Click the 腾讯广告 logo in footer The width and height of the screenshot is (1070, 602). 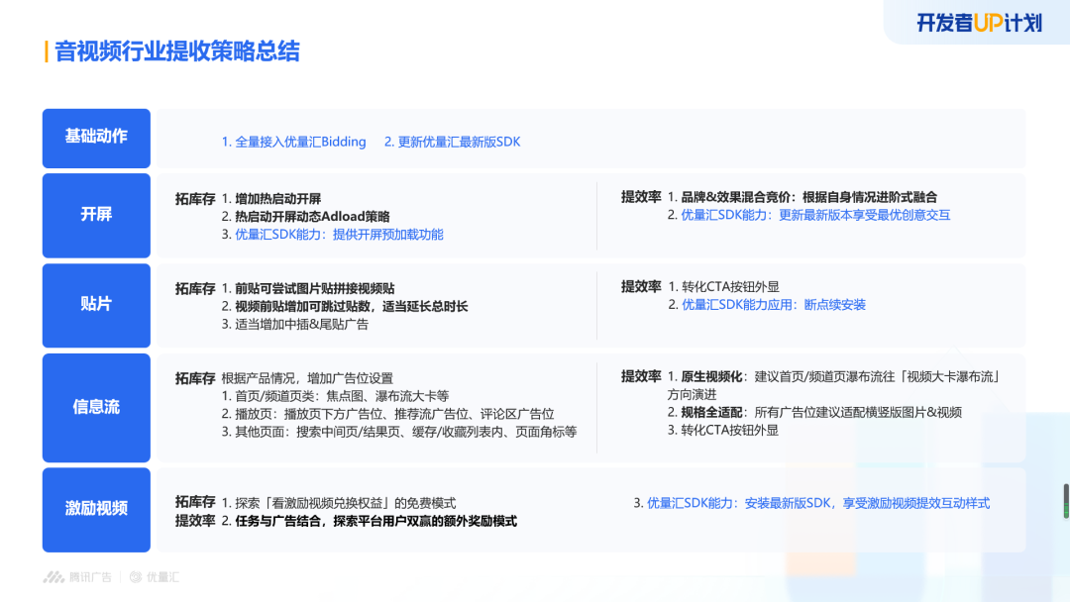click(x=77, y=577)
